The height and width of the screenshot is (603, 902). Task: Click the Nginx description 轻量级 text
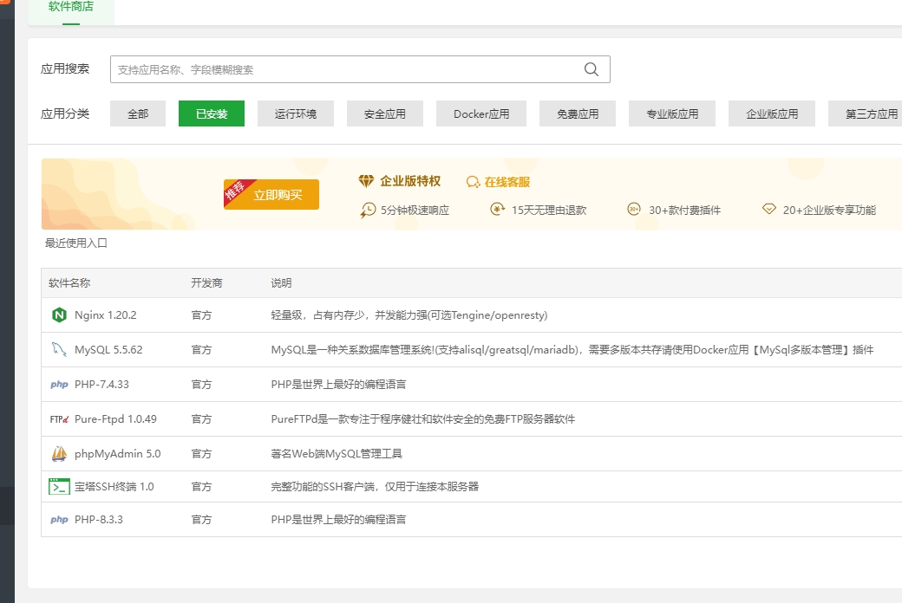(x=409, y=315)
